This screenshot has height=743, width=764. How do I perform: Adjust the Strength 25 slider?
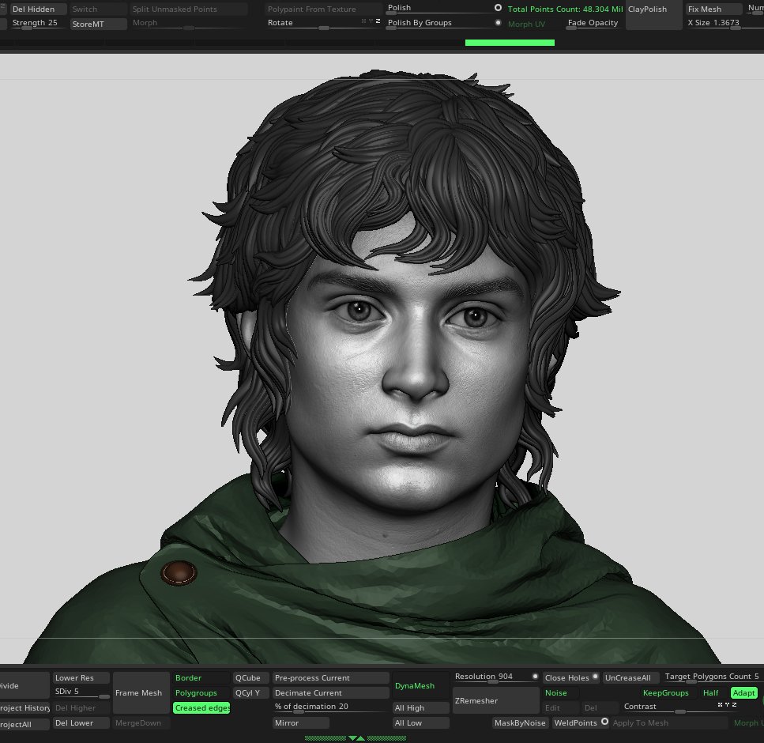tap(38, 24)
